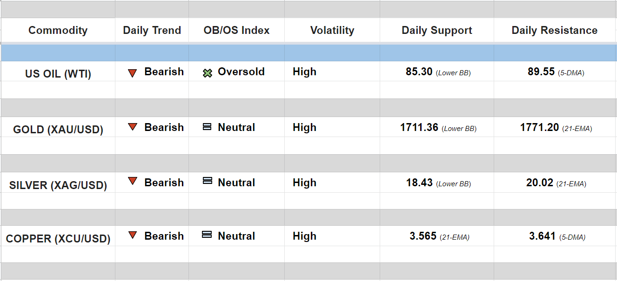Select the Daily Trend column header
This screenshot has width=617, height=281.
click(x=152, y=31)
